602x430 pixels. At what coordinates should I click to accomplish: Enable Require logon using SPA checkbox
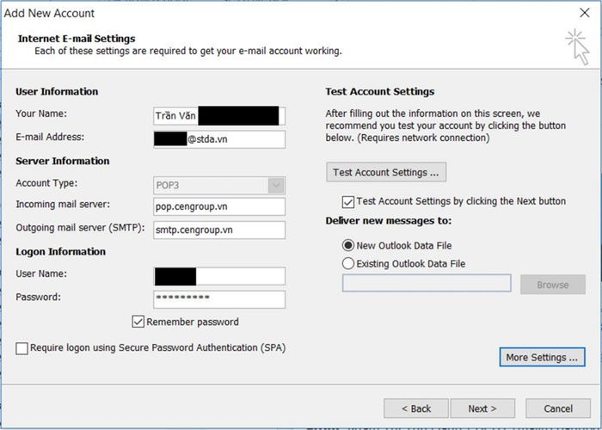pos(21,348)
